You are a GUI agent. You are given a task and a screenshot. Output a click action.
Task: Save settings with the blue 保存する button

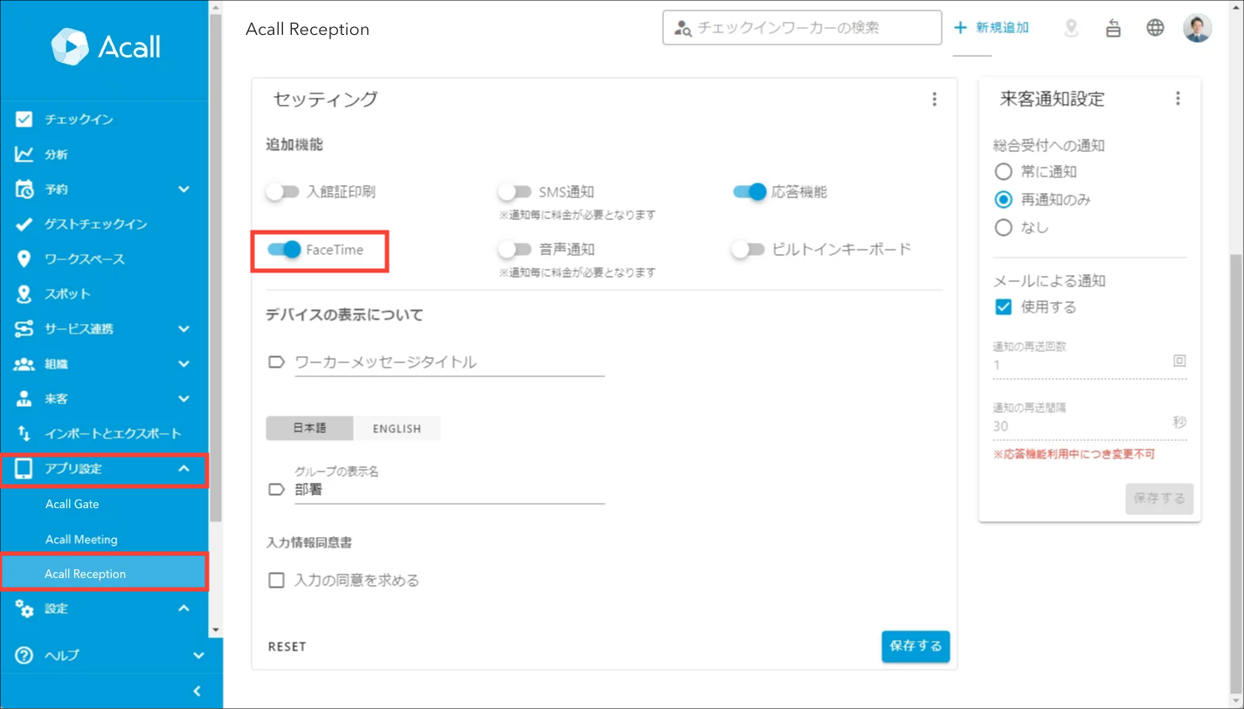(916, 646)
